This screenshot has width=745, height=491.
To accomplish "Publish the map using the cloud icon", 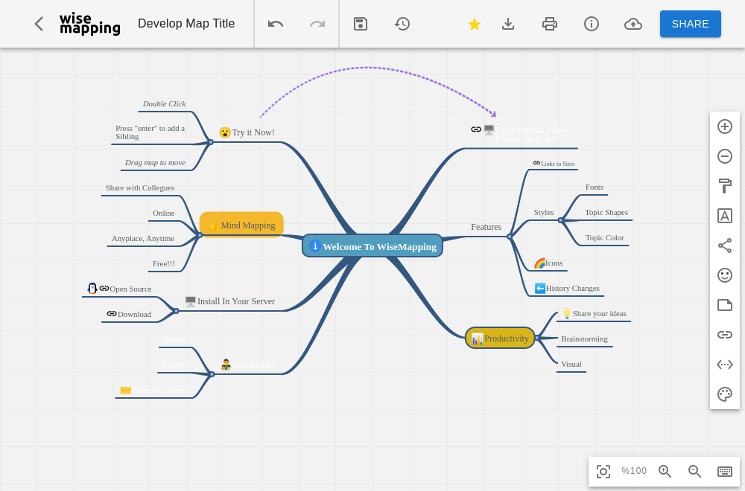I will (x=633, y=24).
